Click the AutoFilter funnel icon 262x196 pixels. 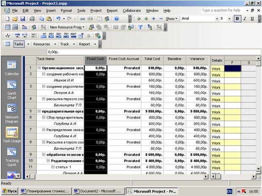coord(140,27)
